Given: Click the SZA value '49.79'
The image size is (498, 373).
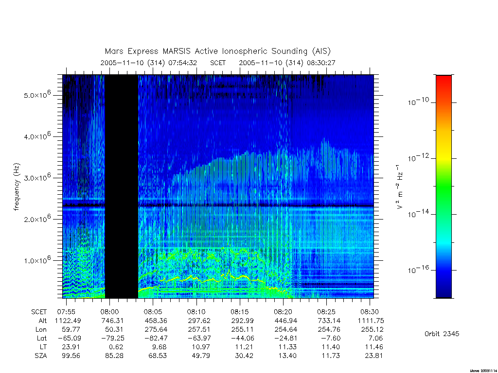Looking at the screenshot, I should tap(201, 356).
